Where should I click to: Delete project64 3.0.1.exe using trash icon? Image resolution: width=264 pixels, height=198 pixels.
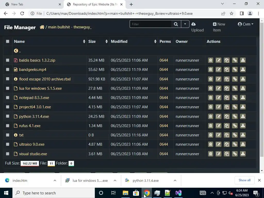pos(210,107)
